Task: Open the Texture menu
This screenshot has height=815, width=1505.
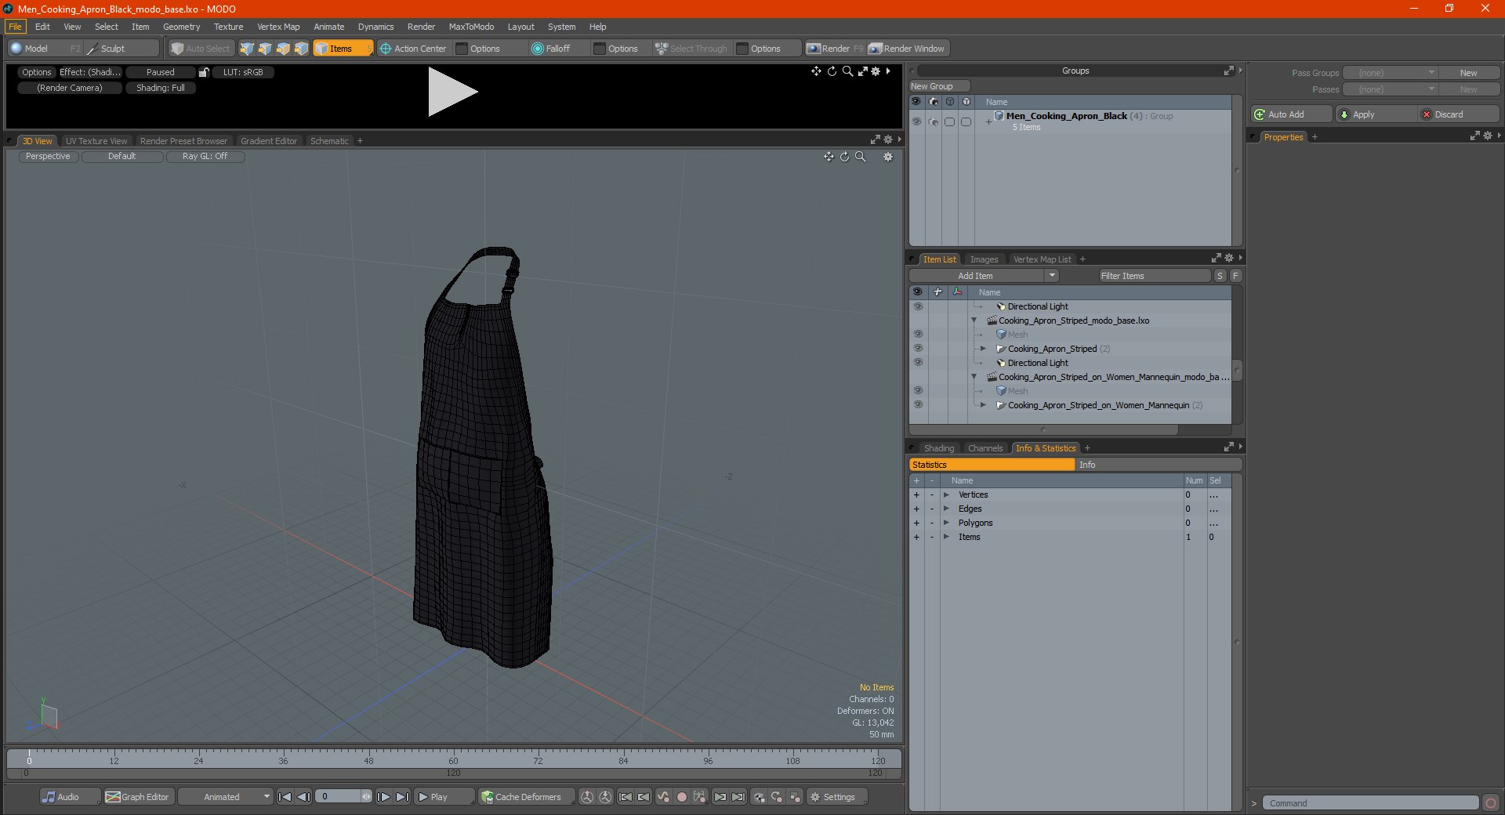Action: (x=228, y=27)
